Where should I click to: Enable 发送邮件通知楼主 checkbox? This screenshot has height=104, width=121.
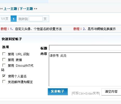(x=4, y=81)
